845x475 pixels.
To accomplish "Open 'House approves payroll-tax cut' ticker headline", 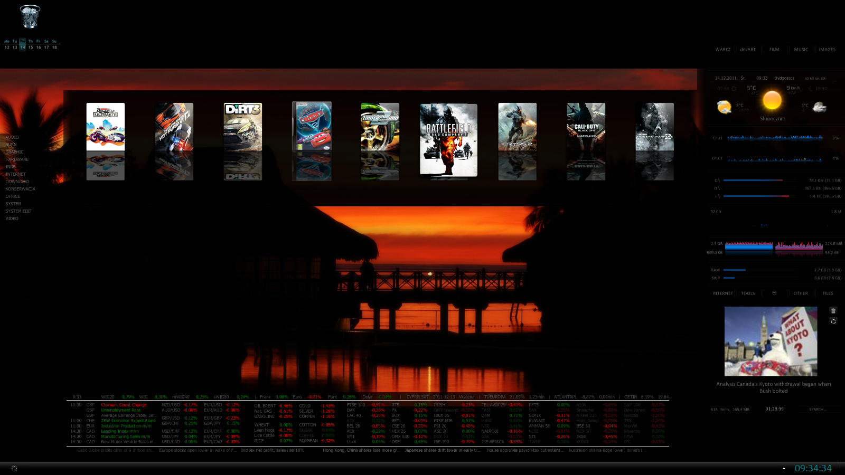I will pos(525,450).
